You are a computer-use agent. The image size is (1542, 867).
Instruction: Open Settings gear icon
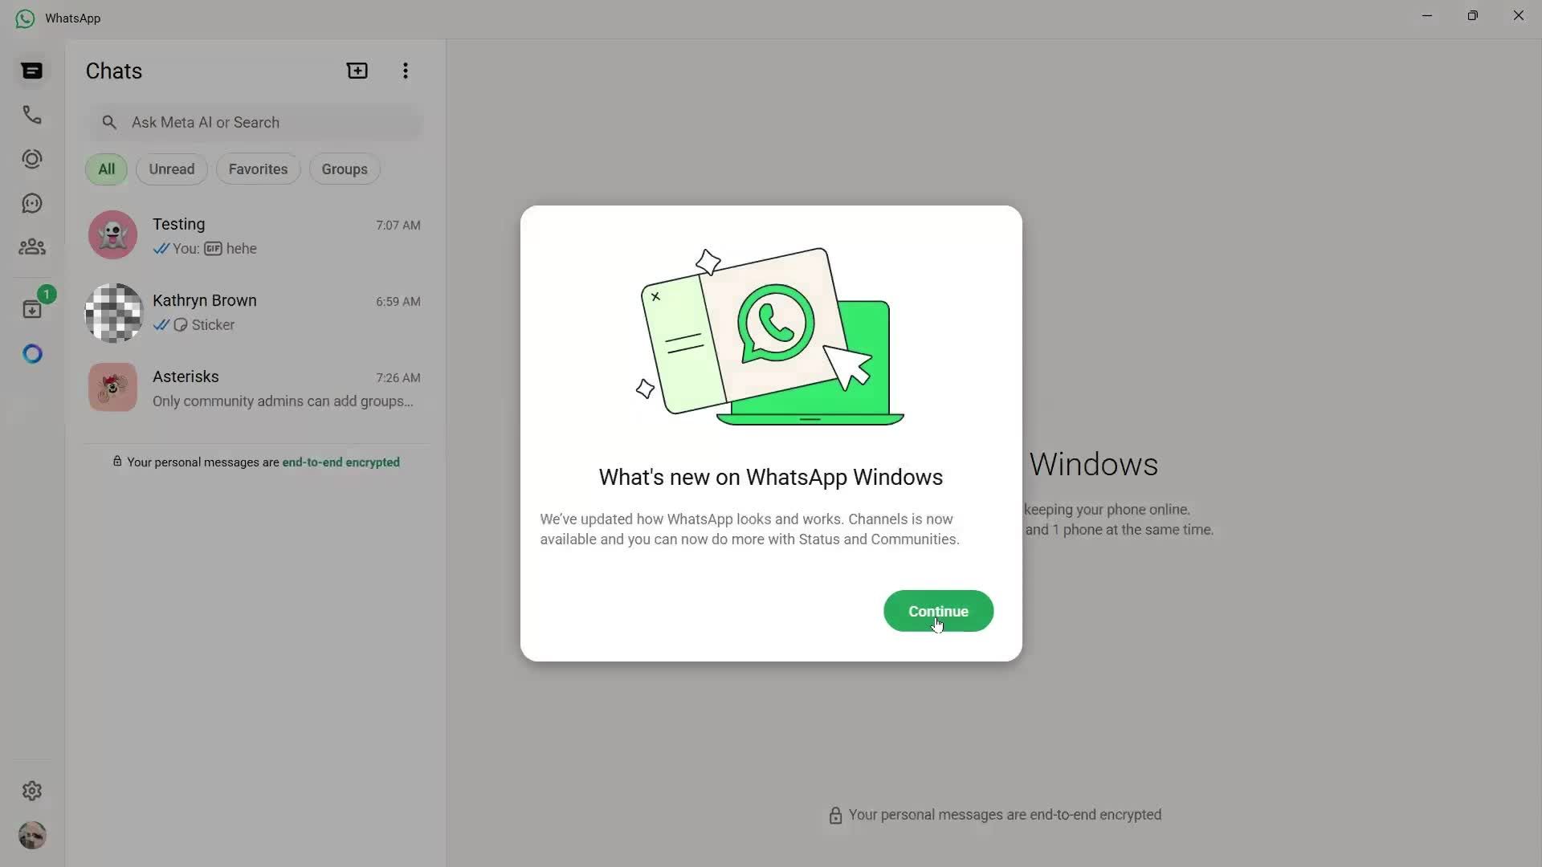(x=32, y=791)
